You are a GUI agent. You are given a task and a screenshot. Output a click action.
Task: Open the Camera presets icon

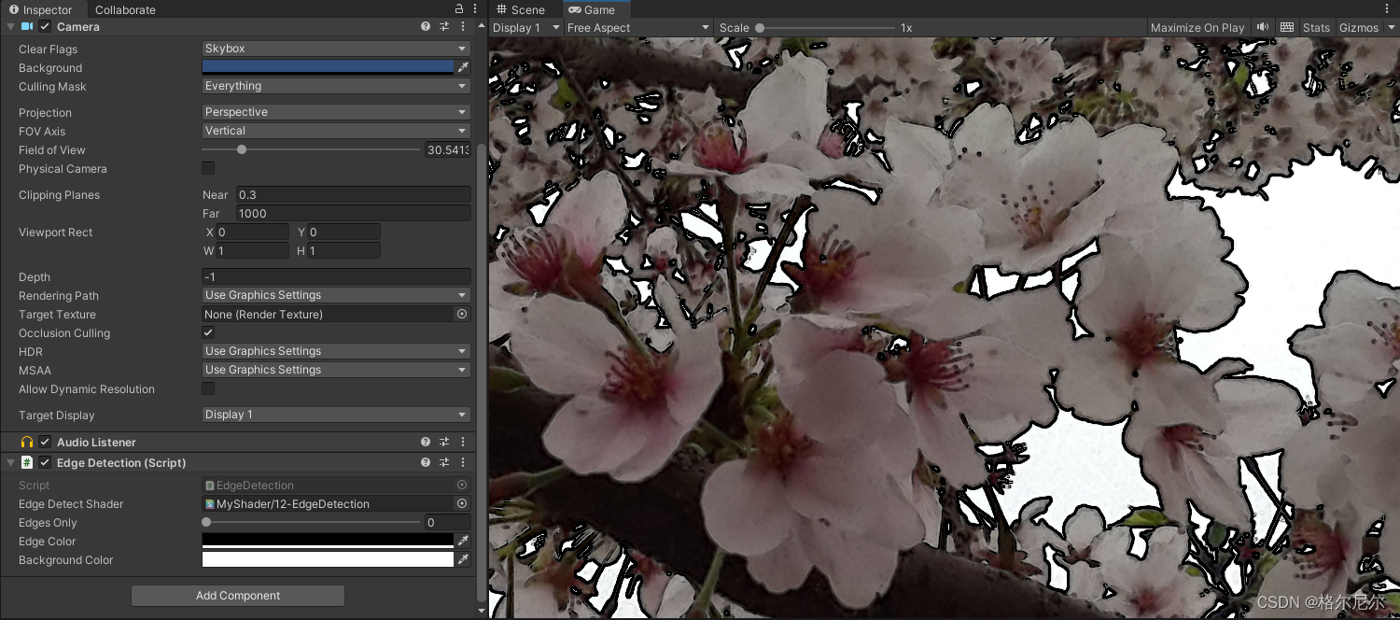(x=444, y=26)
